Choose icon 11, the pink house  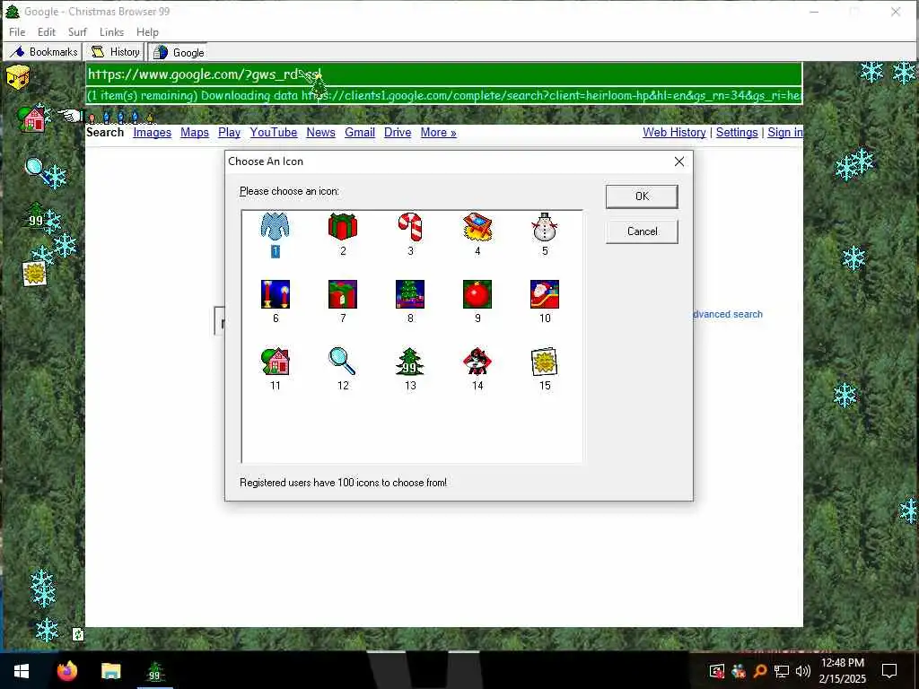(276, 362)
